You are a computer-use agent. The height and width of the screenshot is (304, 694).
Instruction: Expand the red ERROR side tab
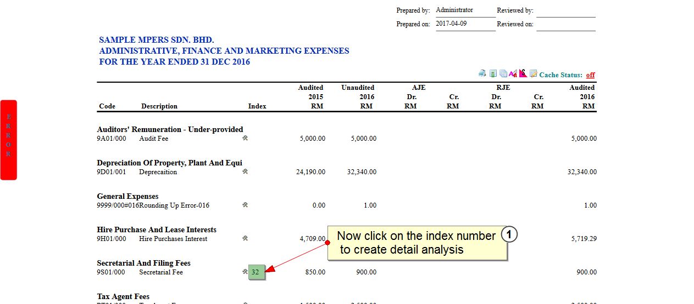point(9,140)
